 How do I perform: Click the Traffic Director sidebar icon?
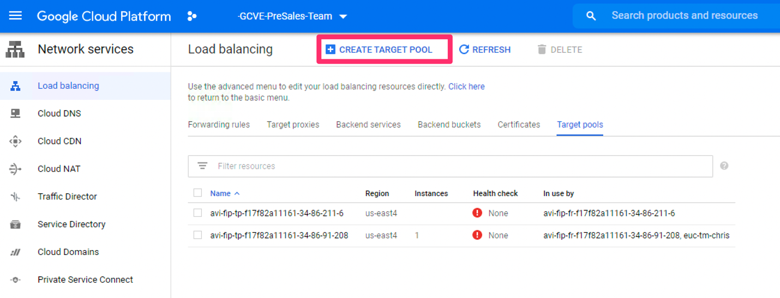point(15,197)
